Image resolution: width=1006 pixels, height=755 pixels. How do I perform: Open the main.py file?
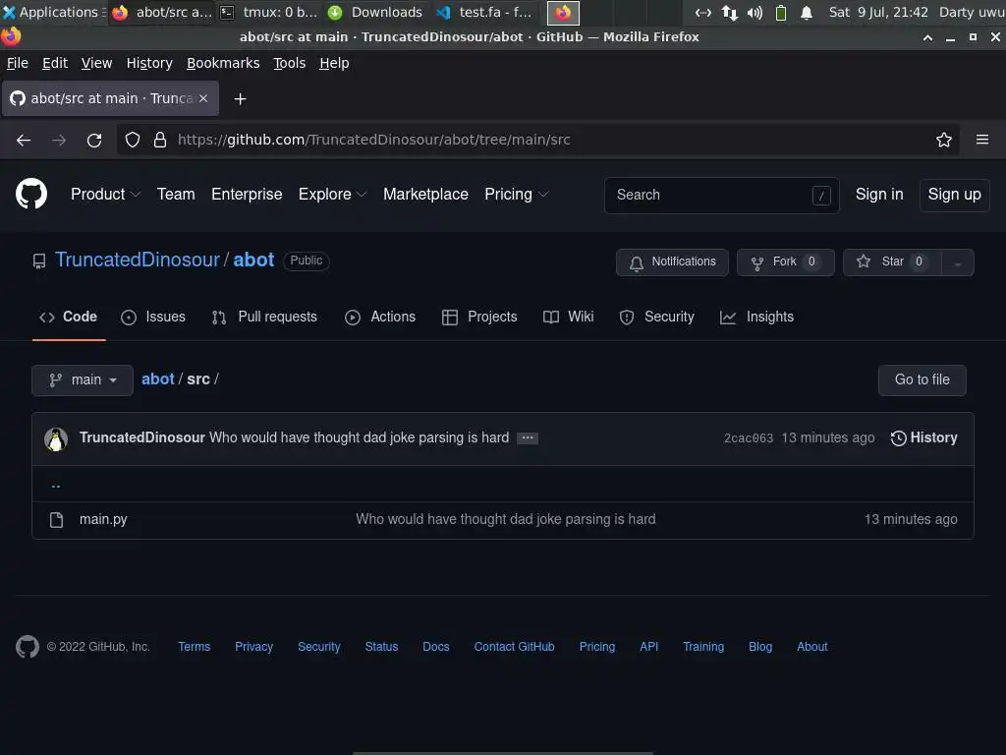click(103, 519)
